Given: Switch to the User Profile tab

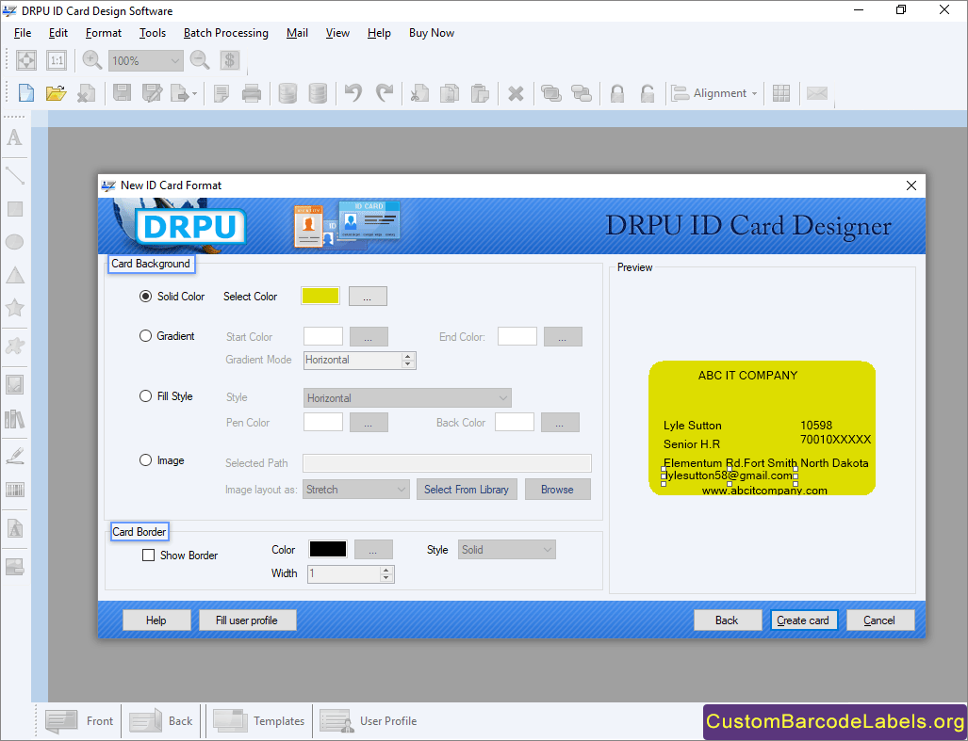Looking at the screenshot, I should [x=368, y=720].
